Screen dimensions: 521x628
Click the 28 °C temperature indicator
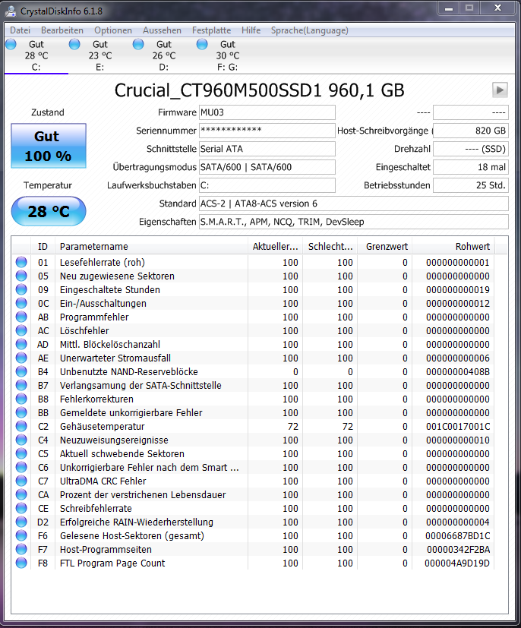click(49, 211)
